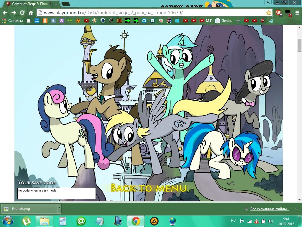Open AIMP player from the taskbar

154,221
